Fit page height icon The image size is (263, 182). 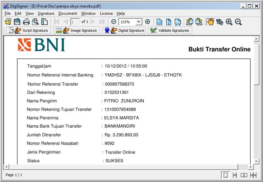169,22
